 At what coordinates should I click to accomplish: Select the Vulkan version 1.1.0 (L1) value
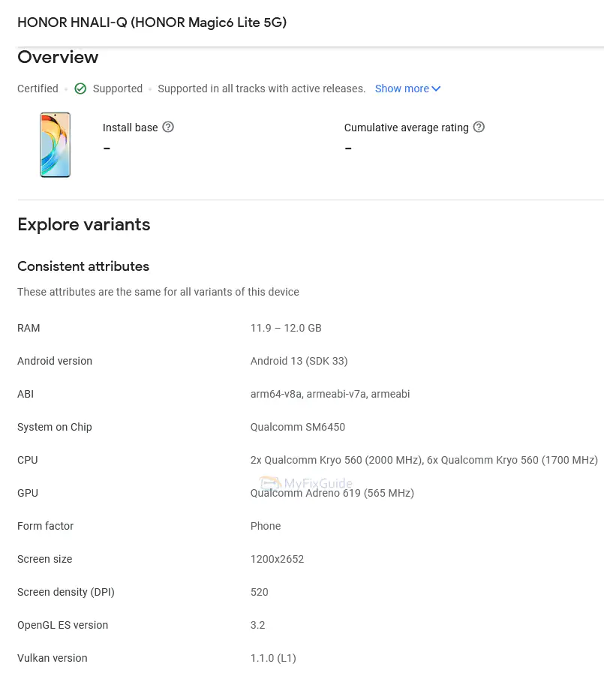[273, 658]
